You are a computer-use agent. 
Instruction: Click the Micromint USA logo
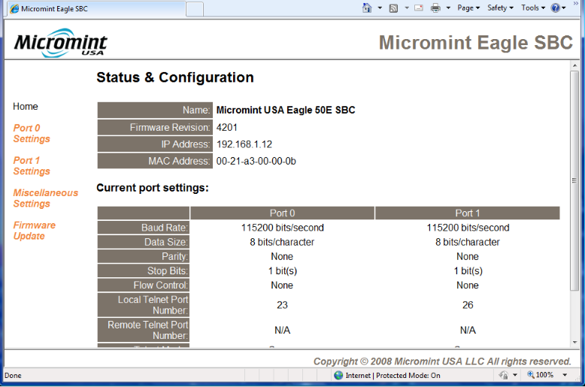click(60, 43)
